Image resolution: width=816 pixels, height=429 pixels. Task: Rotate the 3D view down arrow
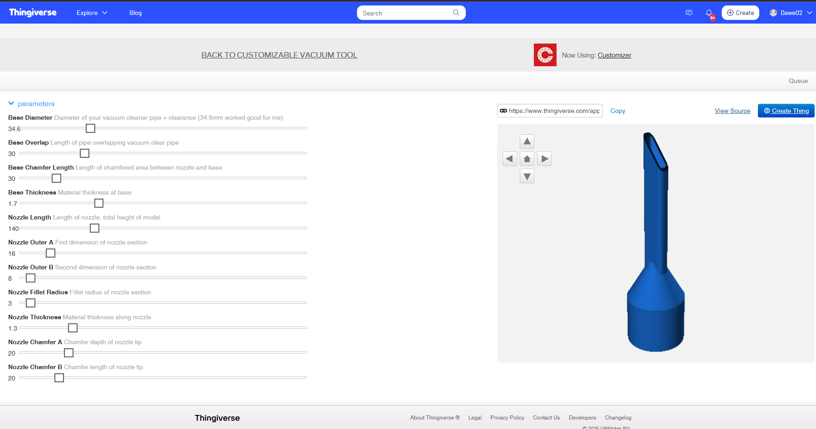point(527,176)
